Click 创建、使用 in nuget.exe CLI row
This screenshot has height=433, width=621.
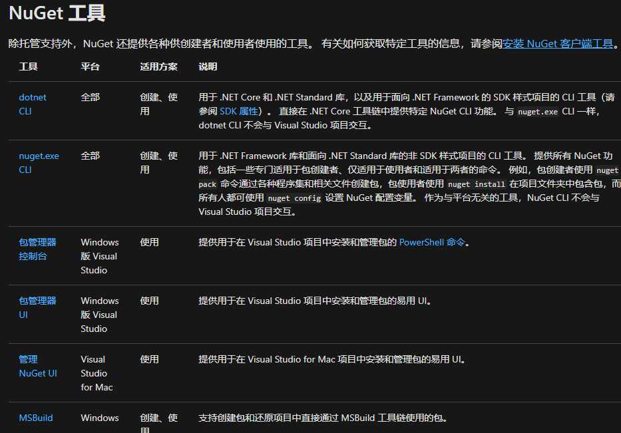pos(158,163)
